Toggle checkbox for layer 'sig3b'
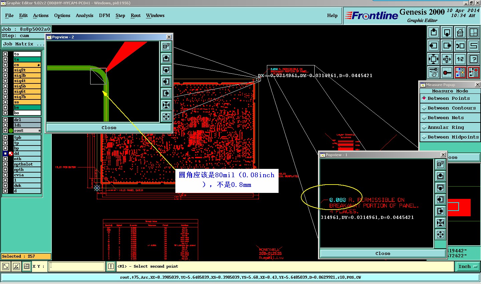 [5, 75]
